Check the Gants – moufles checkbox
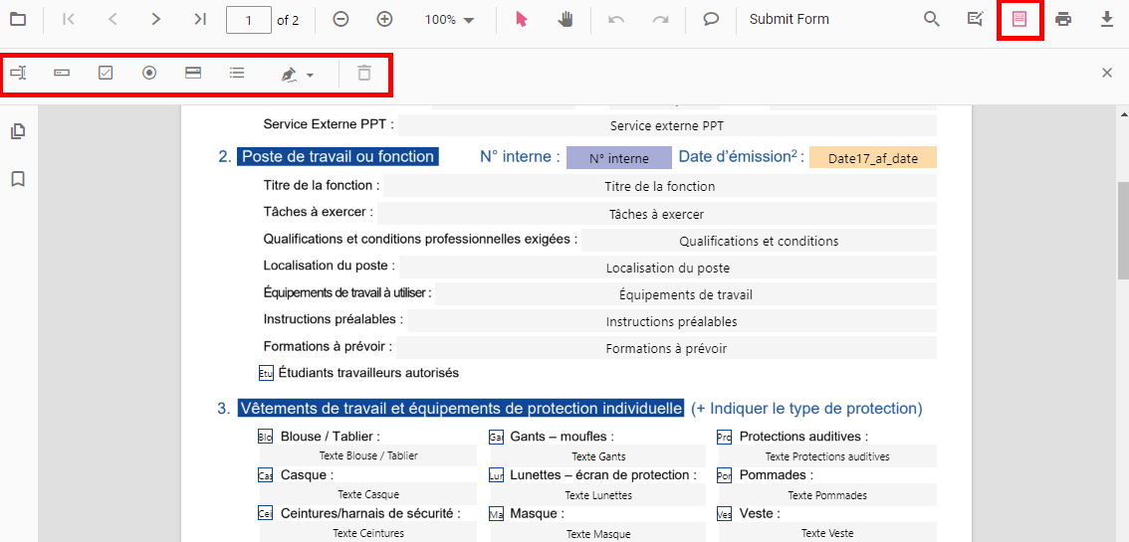Image resolution: width=1129 pixels, height=542 pixels. coord(496,437)
